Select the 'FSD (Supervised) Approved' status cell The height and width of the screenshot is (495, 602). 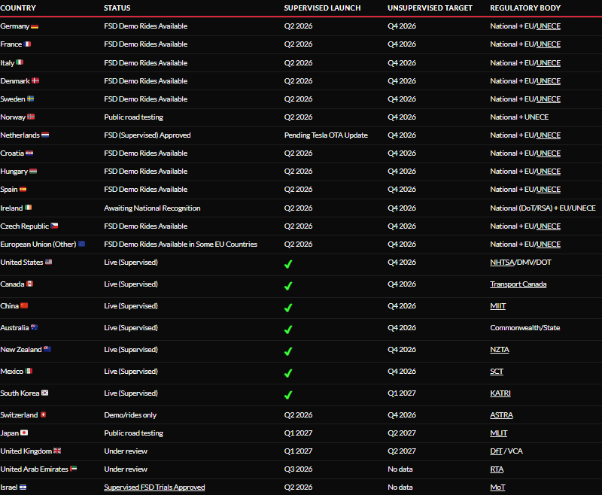click(x=147, y=135)
